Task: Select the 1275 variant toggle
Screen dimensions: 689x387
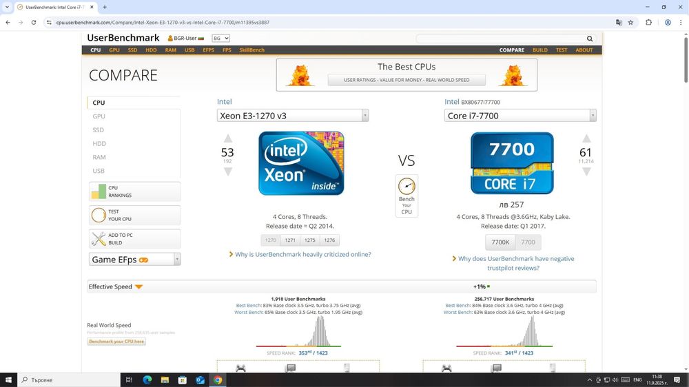Action: 310,240
